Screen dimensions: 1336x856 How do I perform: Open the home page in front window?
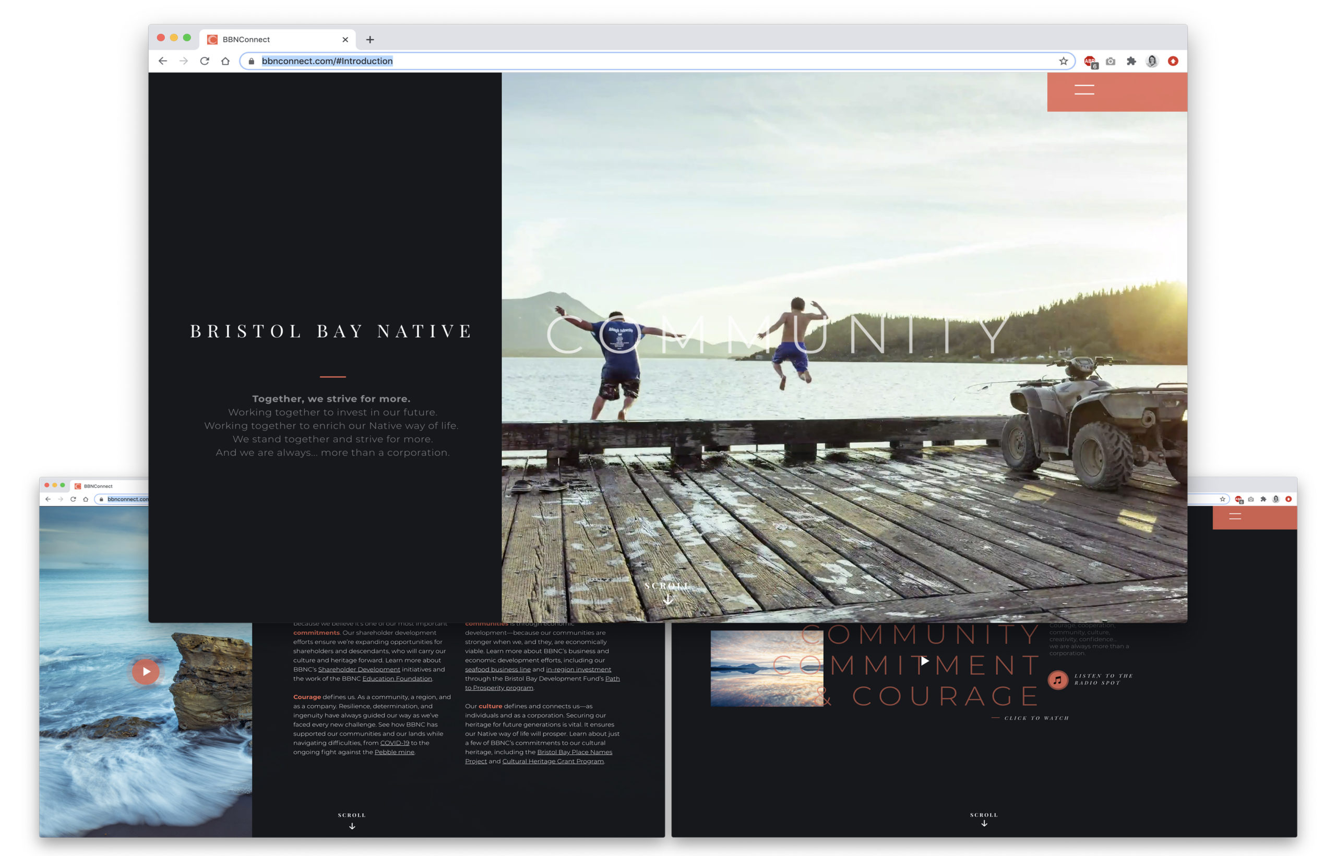pyautogui.click(x=225, y=61)
